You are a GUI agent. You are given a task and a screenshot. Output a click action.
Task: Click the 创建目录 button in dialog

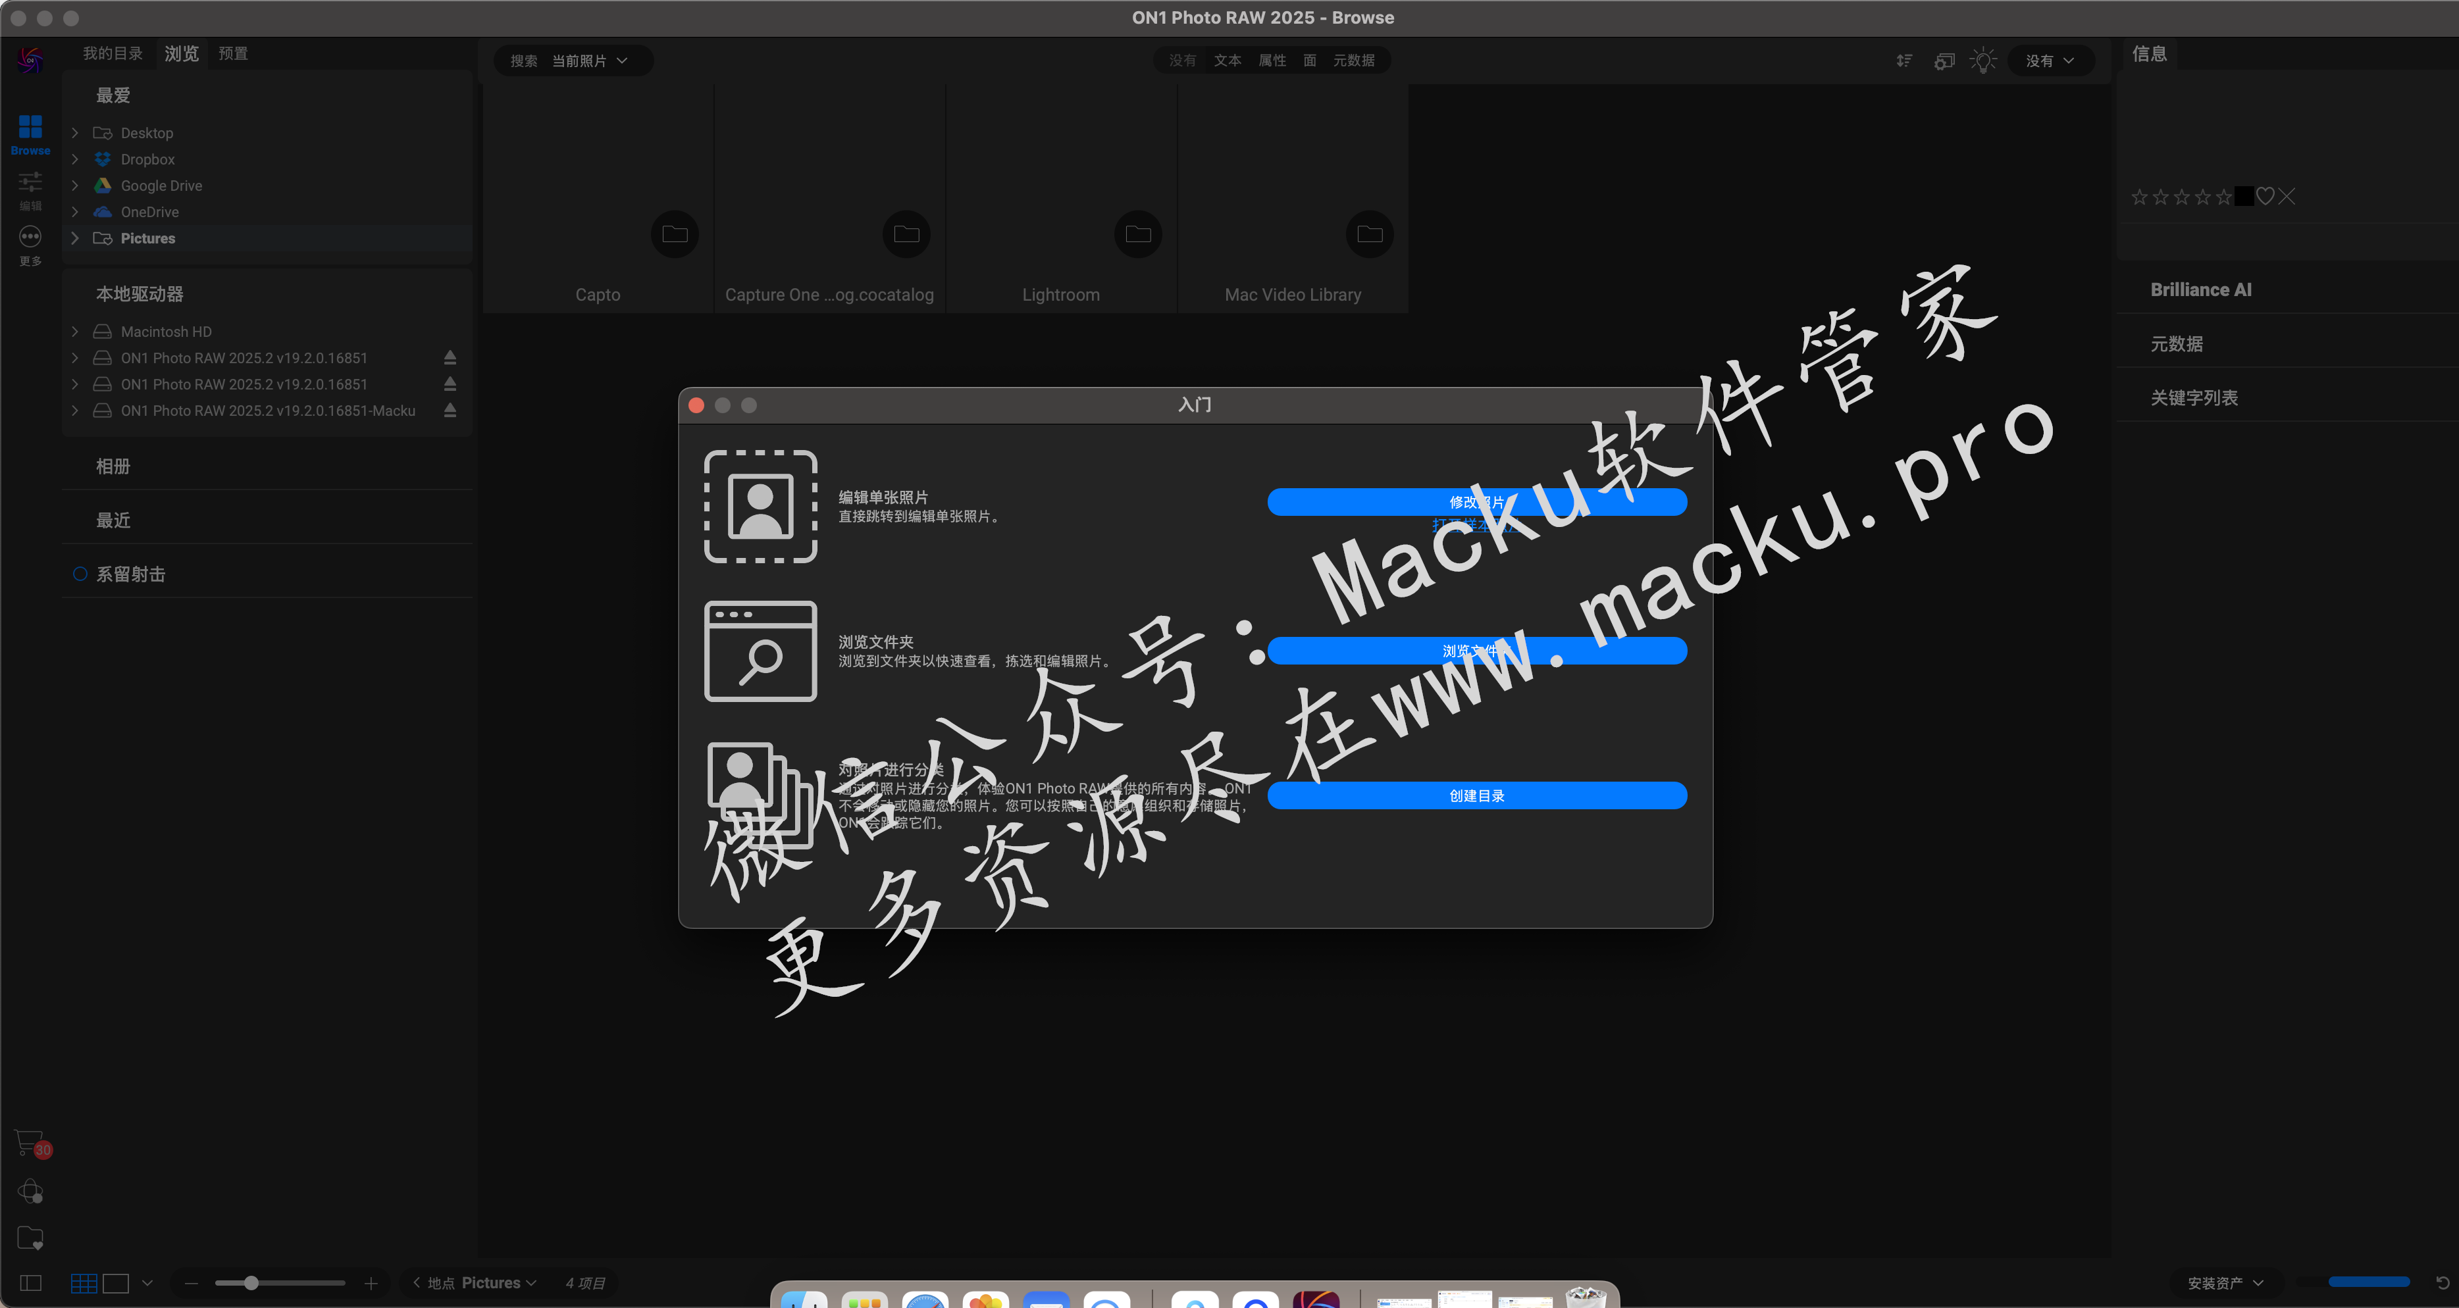(x=1477, y=795)
